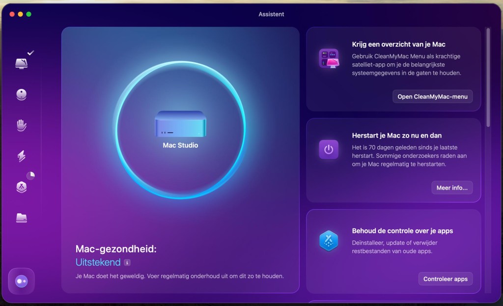Click the CleanMyMac Menu satellite icon

tap(330, 60)
